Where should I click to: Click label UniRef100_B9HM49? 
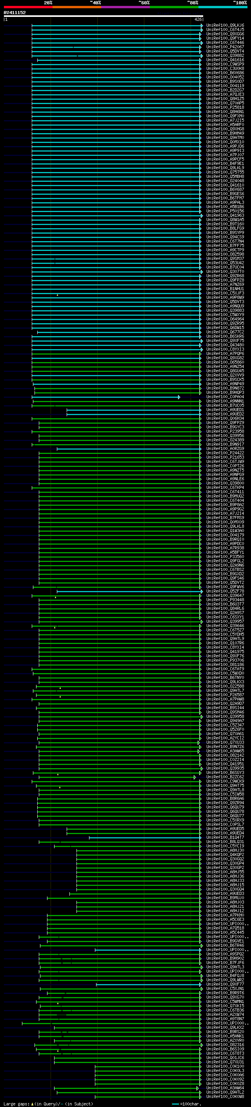(225, 133)
